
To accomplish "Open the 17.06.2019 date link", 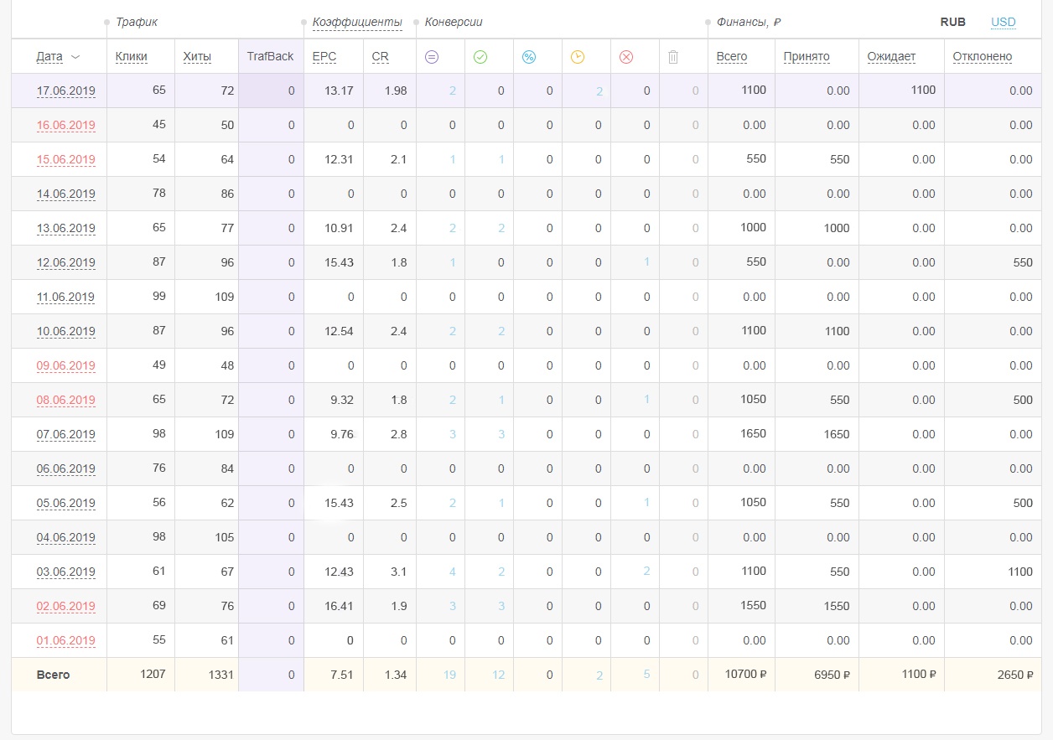I will click(x=65, y=91).
